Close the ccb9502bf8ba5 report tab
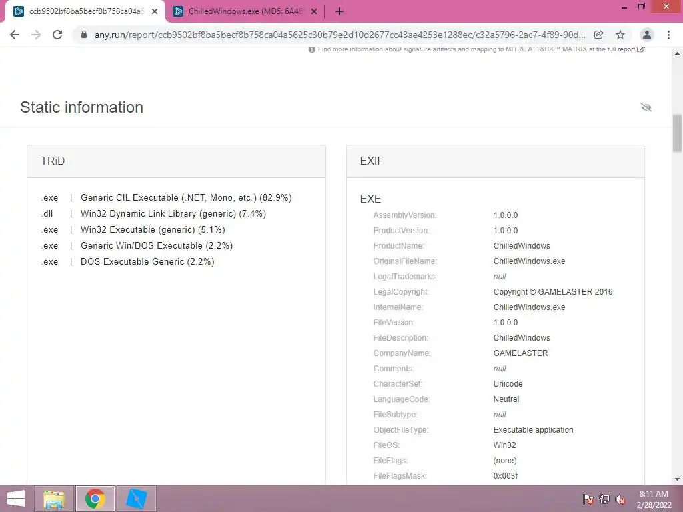 (155, 11)
